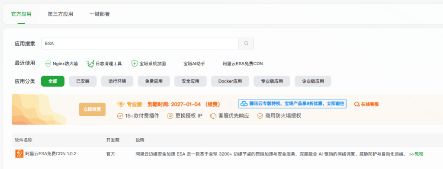This screenshot has width=443, height=169.
Task: Click the 专业版 diamond icon
Action: [121, 104]
